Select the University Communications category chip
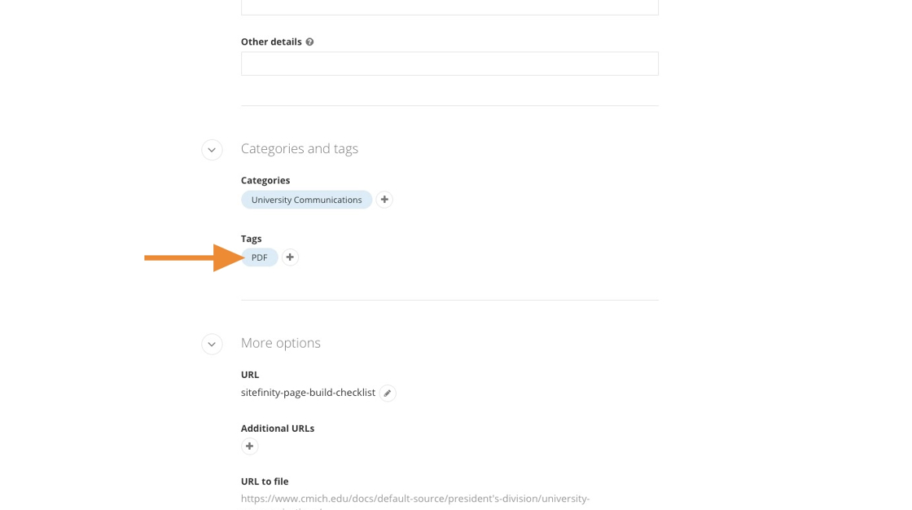This screenshot has height=510, width=912. coord(306,200)
